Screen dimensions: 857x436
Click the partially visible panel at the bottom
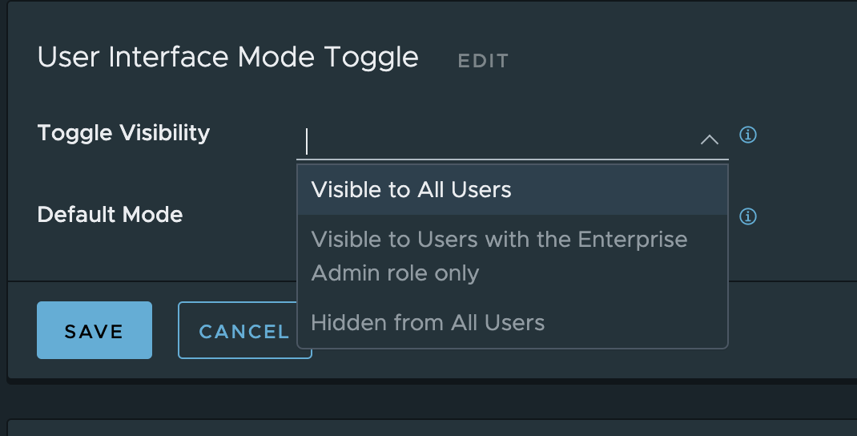433,428
